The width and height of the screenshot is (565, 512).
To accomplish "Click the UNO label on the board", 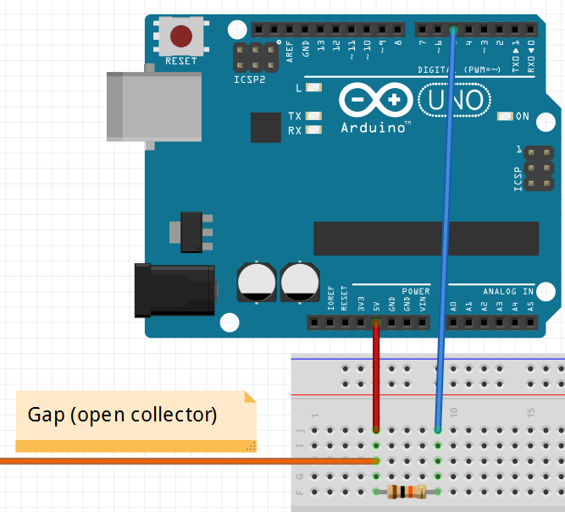I will 454,100.
